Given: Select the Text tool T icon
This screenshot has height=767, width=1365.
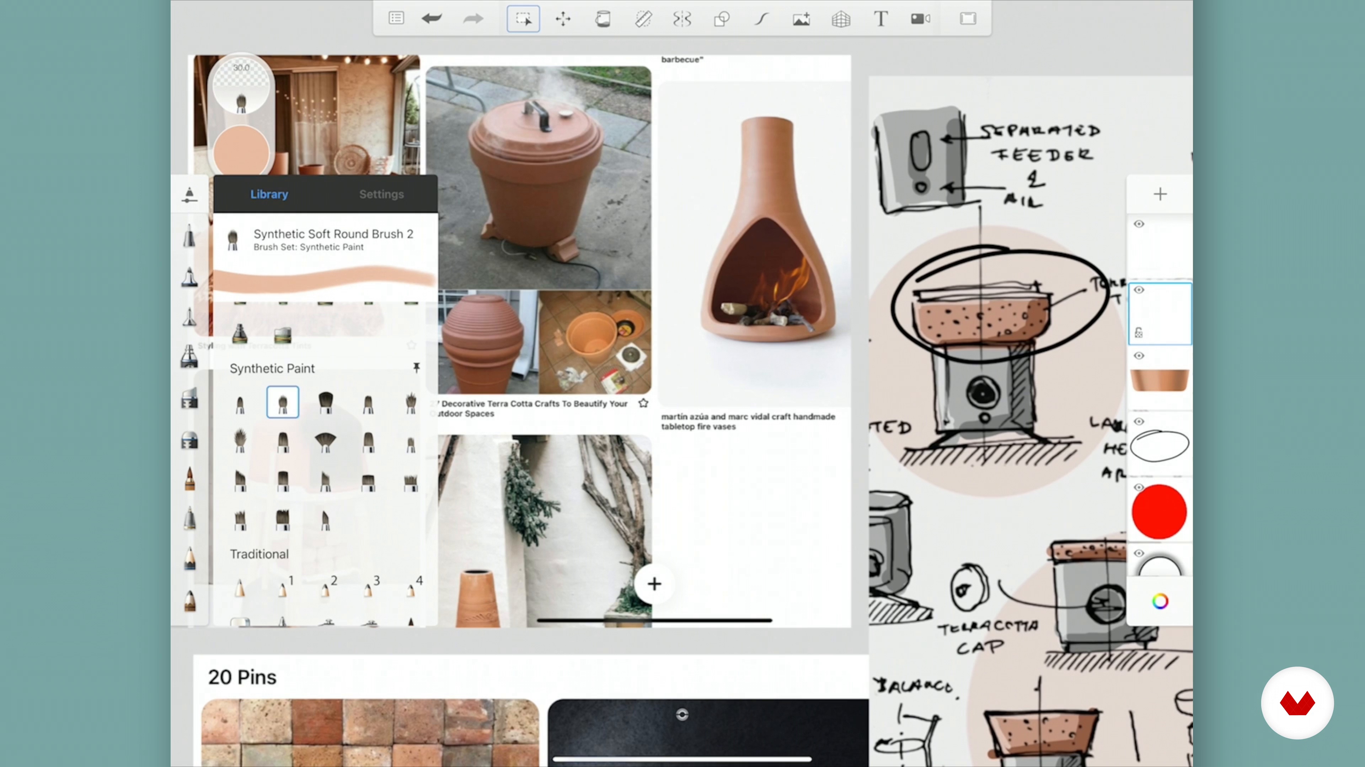Looking at the screenshot, I should 881,19.
